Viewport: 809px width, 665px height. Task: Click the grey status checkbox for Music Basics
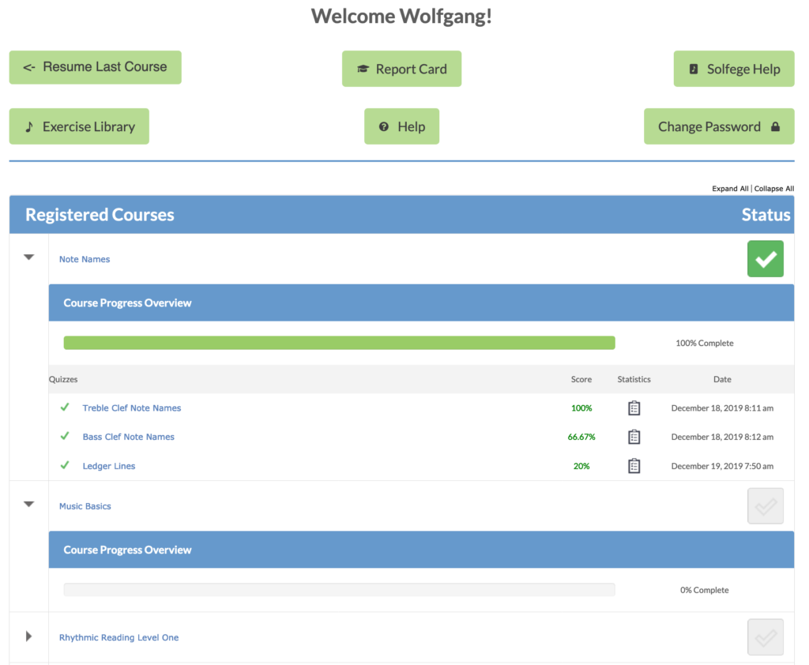765,506
